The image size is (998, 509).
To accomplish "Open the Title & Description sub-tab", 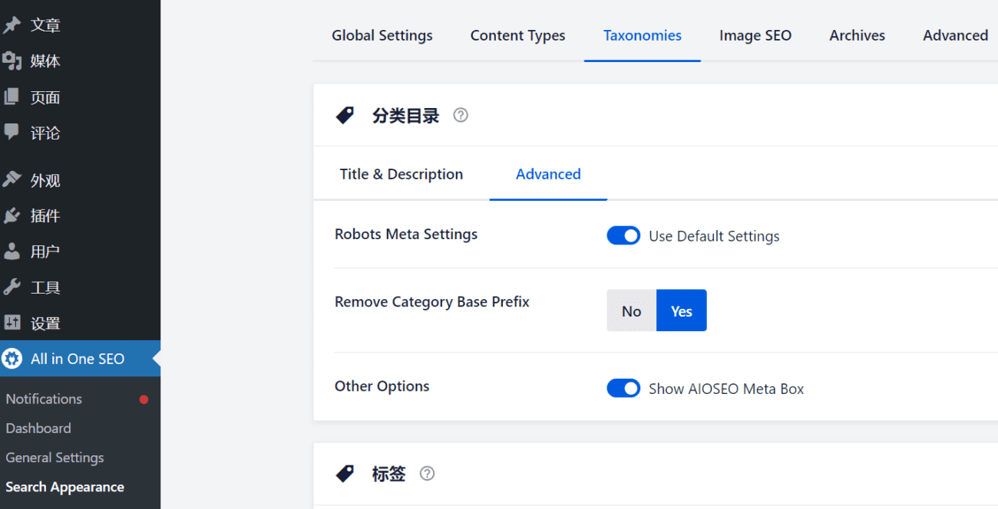I will (401, 174).
